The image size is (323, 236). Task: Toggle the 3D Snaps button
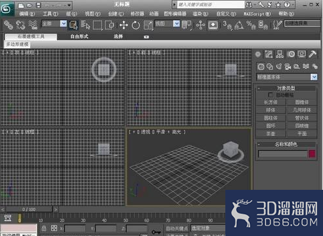point(227,25)
